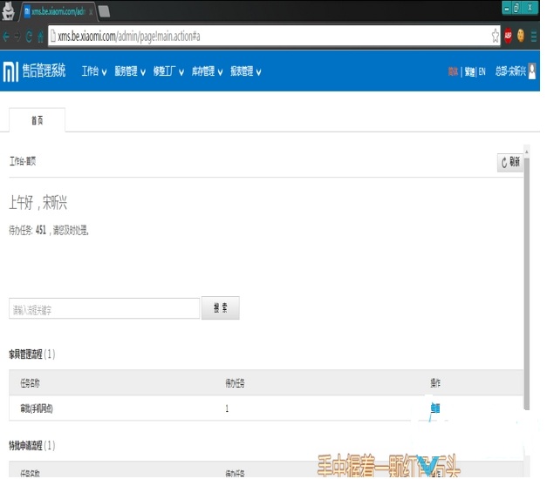Select the 首页 tab
Screen dimensions: 547x479
[x=37, y=120]
